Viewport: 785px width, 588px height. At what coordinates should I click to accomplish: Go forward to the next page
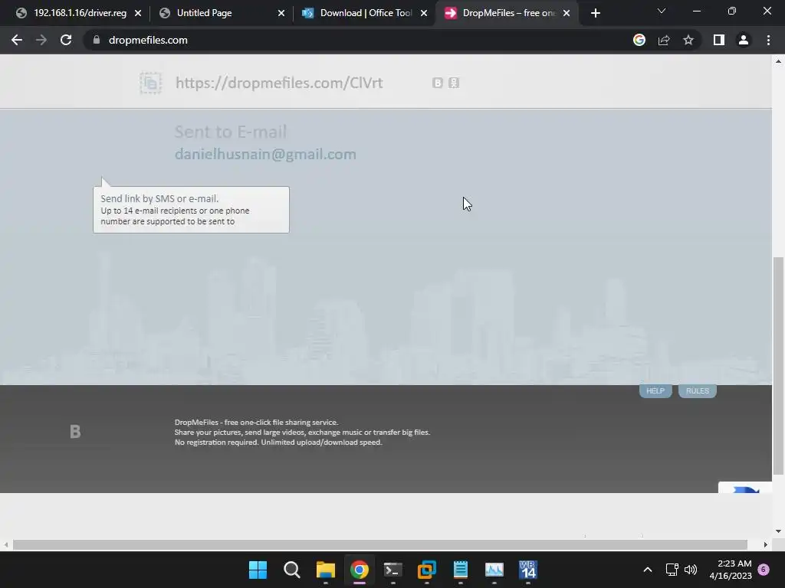[41, 40]
